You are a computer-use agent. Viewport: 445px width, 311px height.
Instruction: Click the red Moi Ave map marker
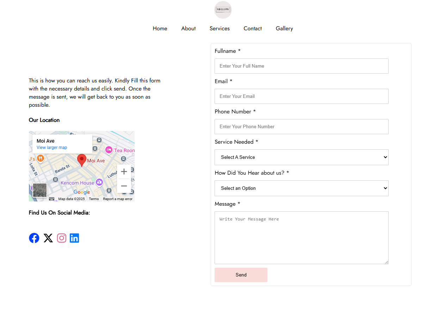(x=81, y=159)
